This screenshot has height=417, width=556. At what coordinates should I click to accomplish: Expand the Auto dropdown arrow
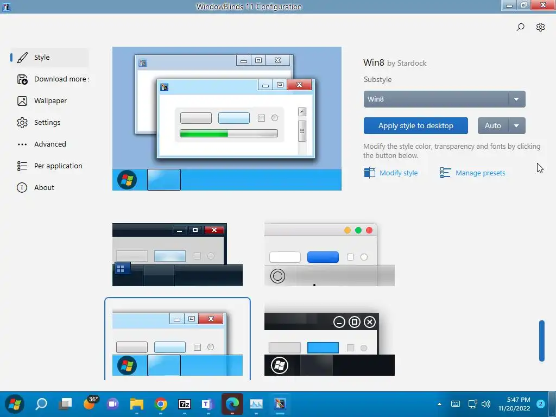point(517,125)
